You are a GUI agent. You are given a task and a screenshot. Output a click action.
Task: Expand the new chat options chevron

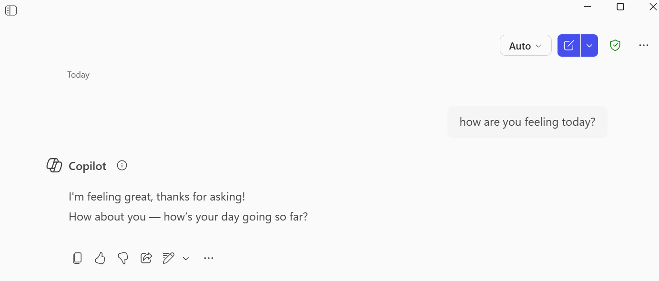point(589,46)
